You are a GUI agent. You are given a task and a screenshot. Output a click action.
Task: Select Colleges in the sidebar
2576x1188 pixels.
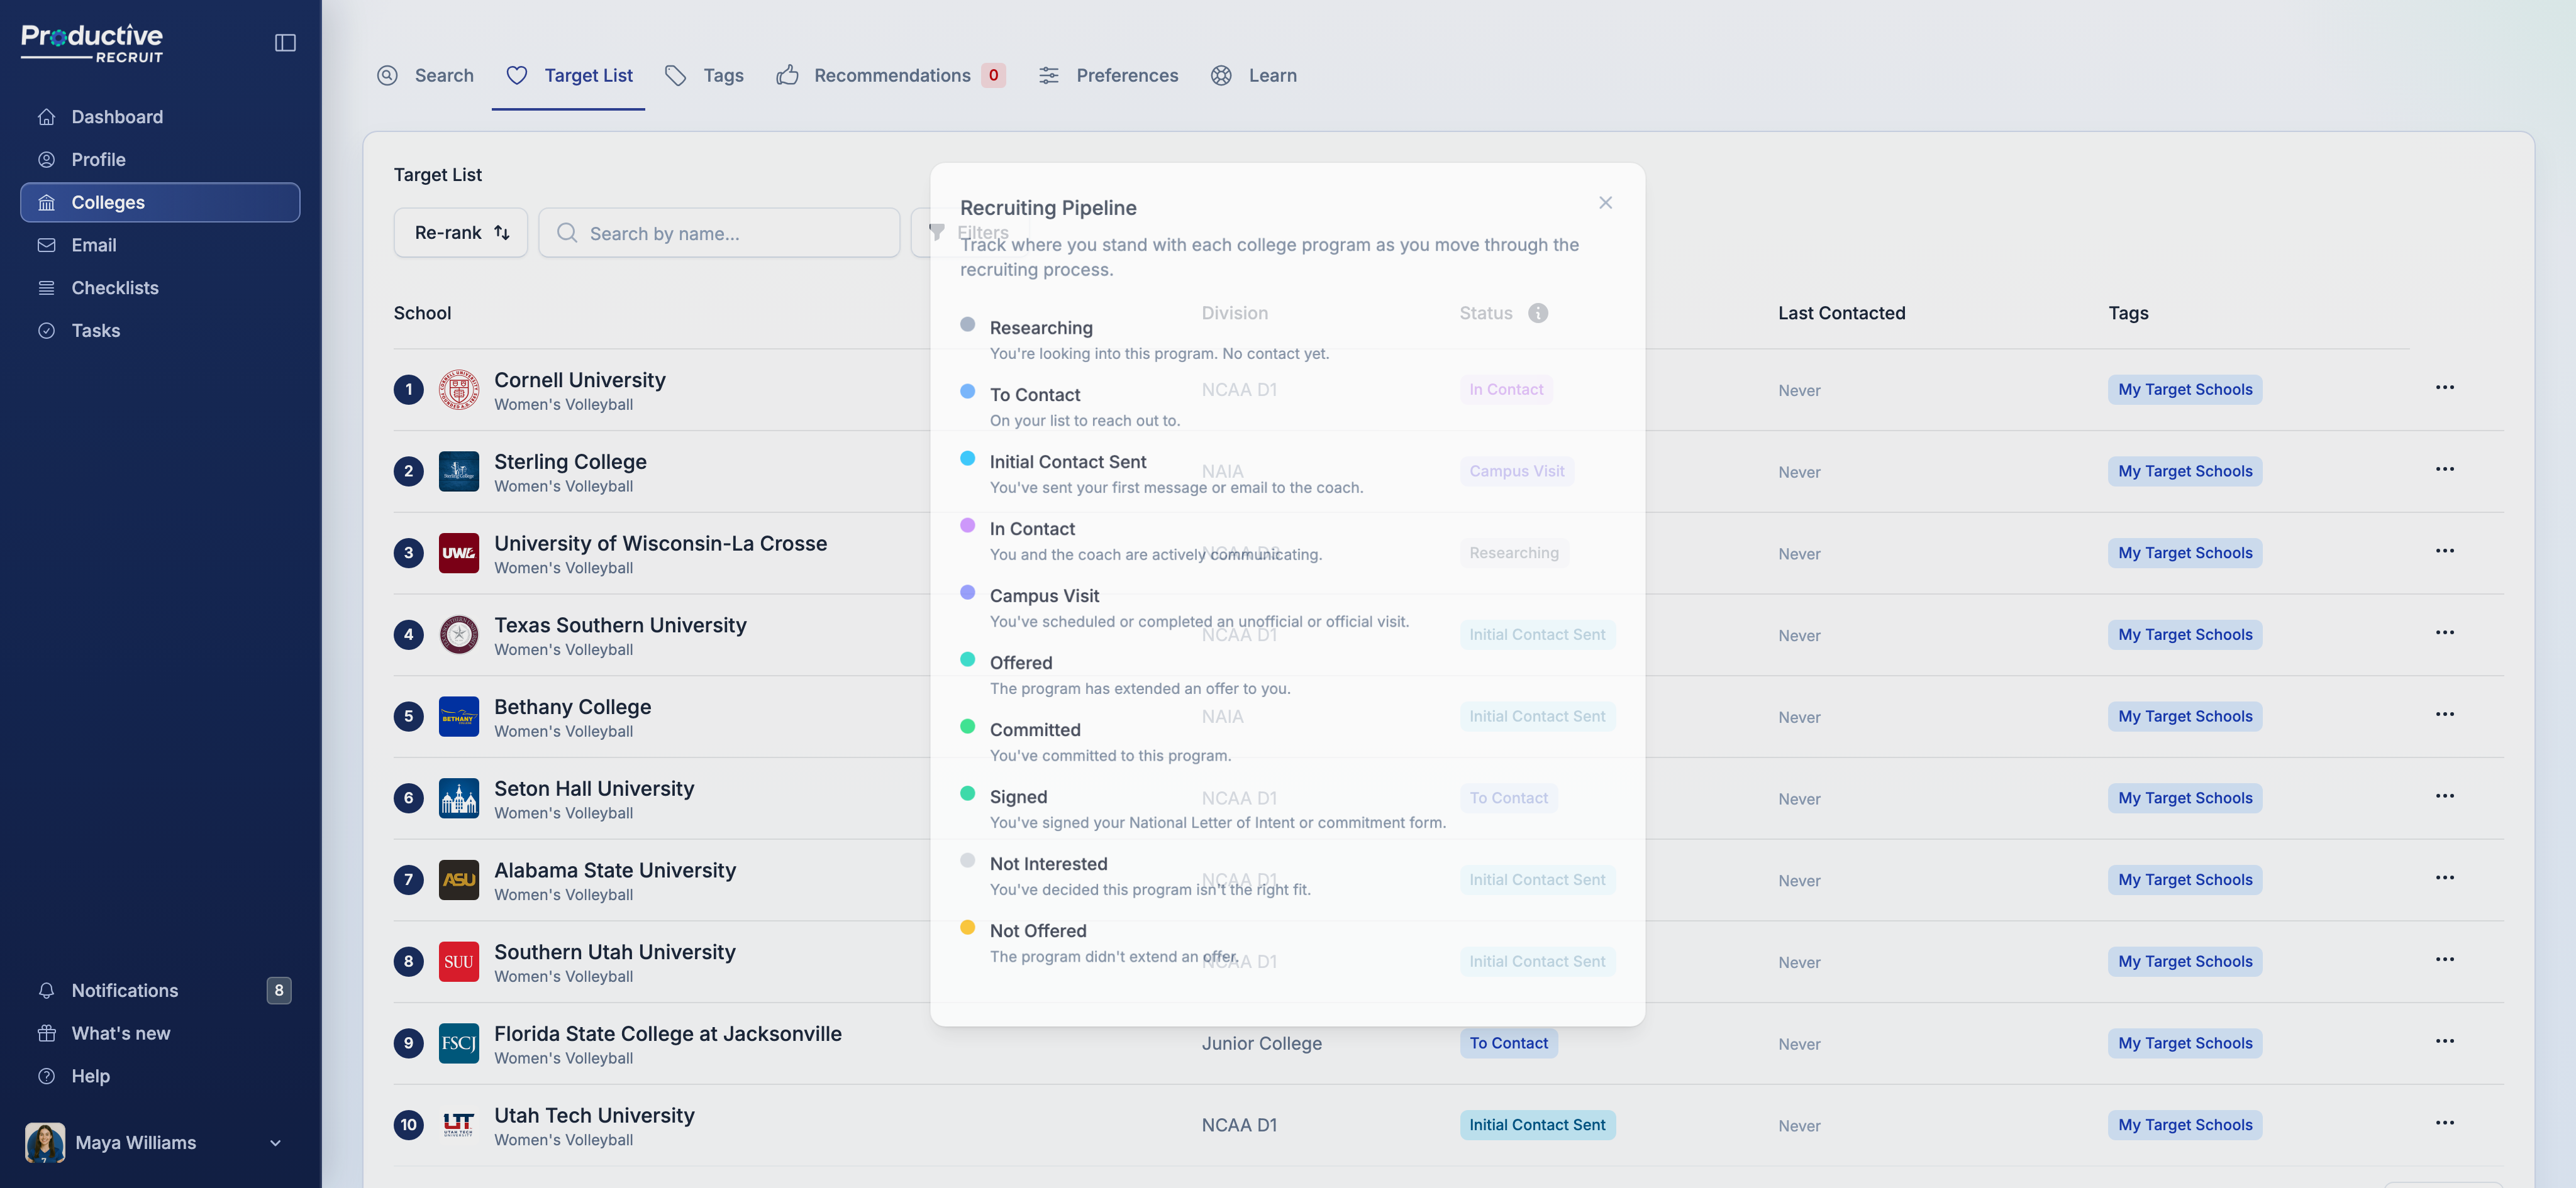pos(160,202)
